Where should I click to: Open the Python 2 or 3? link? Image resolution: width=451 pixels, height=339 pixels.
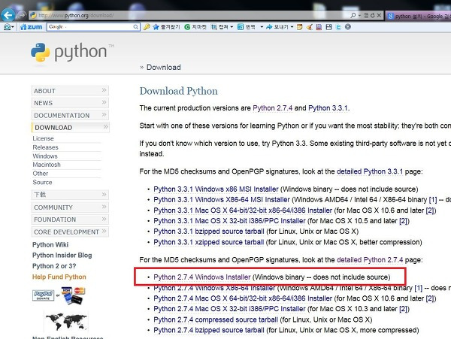[x=54, y=266]
